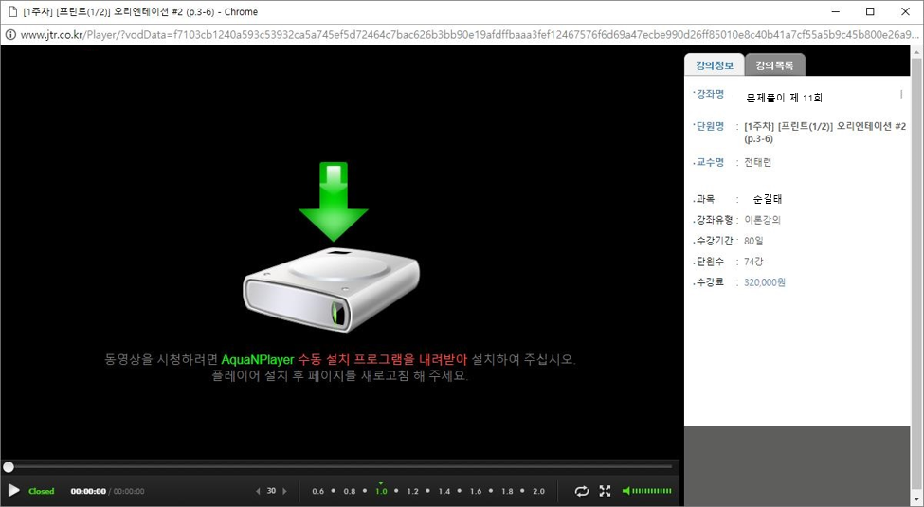Click the green download arrow drive image
Image resolution: width=924 pixels, height=507 pixels.
click(332, 246)
